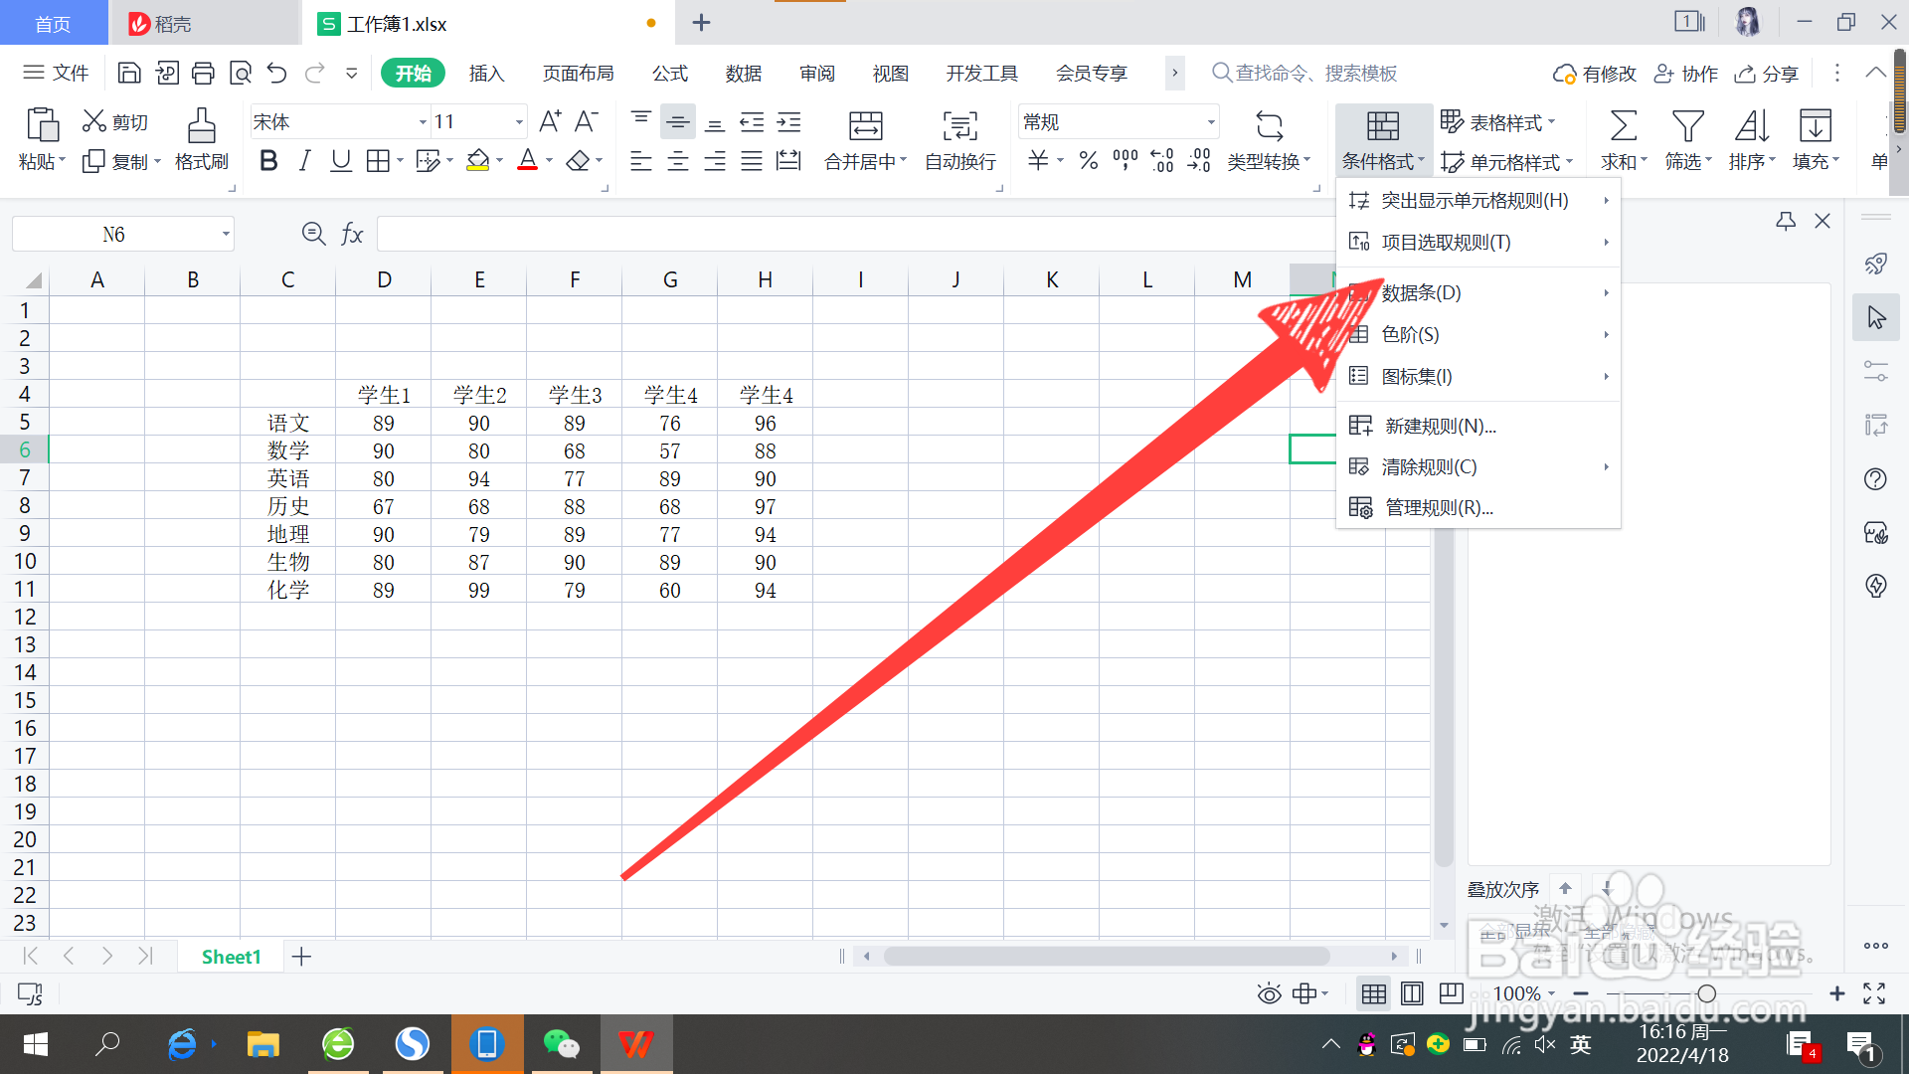Choose Clear Rules (清除规则) menu entry
This screenshot has height=1074, width=1909.
click(1478, 467)
